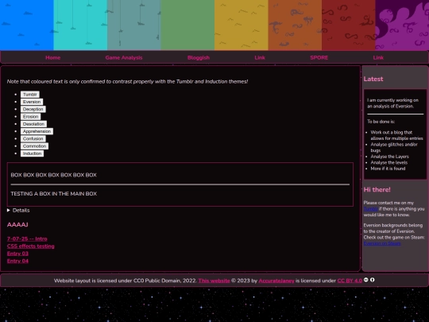Click the Link item after Bloggish
This screenshot has height=322, width=429.
pos(260,57)
